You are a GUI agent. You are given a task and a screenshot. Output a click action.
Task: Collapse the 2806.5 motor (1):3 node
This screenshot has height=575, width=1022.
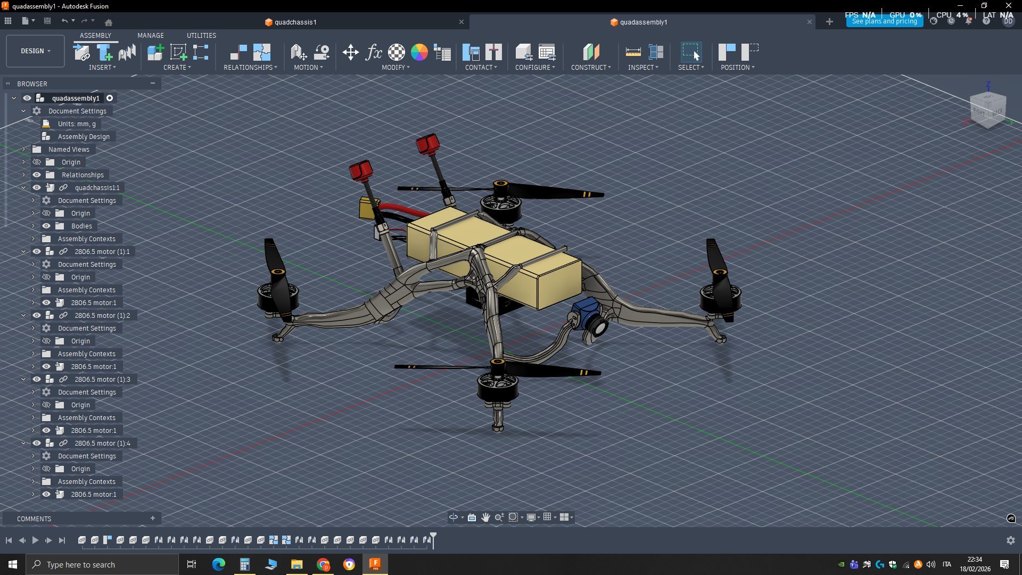23,380
